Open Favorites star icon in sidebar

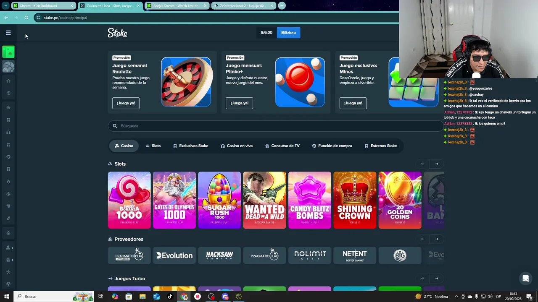tap(8, 81)
